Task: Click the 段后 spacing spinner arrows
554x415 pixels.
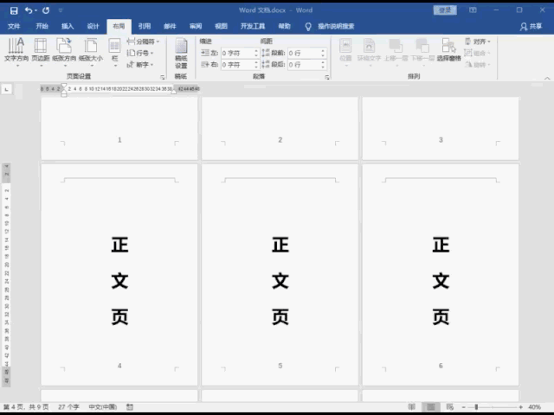Action: (323, 65)
